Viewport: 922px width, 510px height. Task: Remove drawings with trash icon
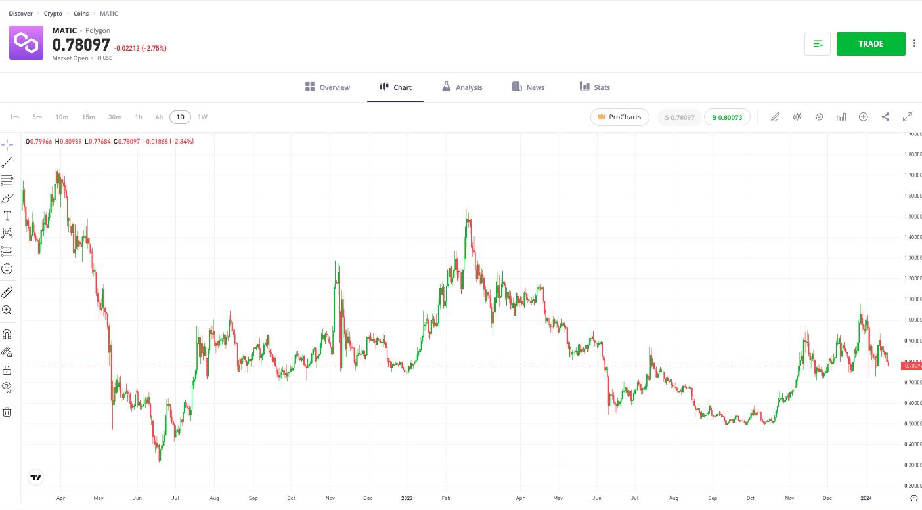point(7,412)
